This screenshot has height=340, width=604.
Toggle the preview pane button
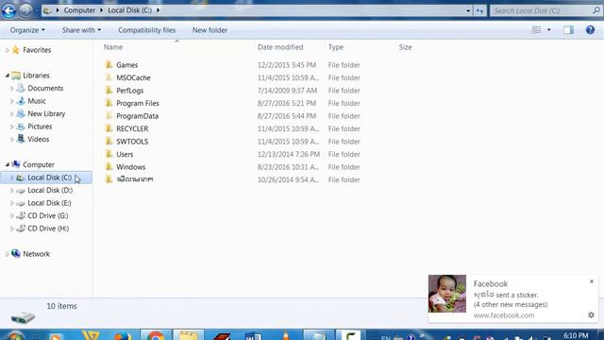coord(568,29)
